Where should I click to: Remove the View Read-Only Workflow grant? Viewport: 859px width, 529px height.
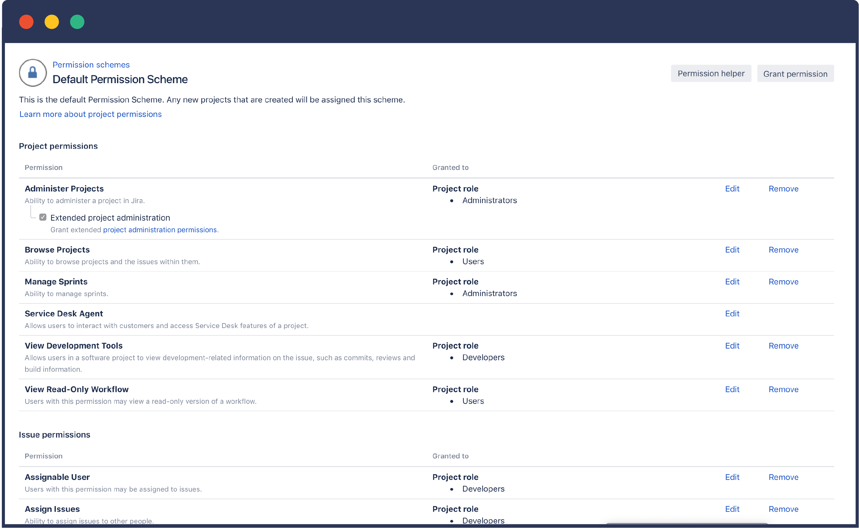(783, 389)
